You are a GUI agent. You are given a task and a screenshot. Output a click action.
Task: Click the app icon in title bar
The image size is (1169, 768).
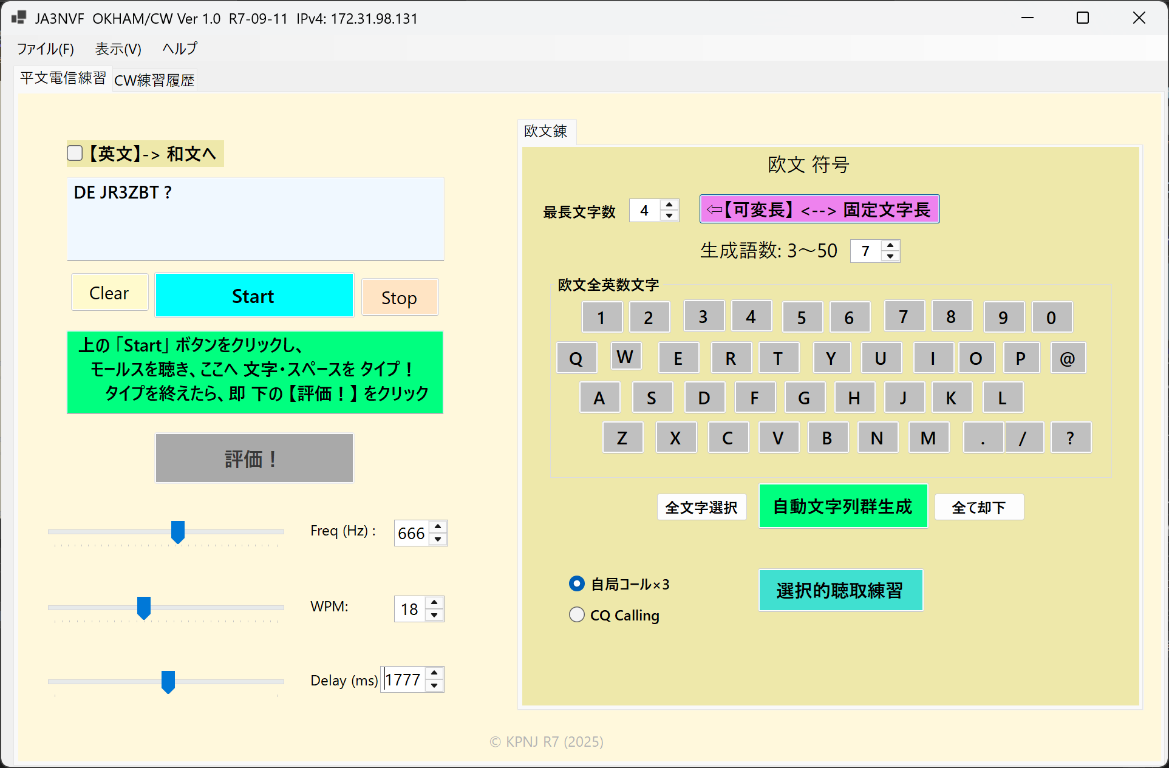(19, 18)
